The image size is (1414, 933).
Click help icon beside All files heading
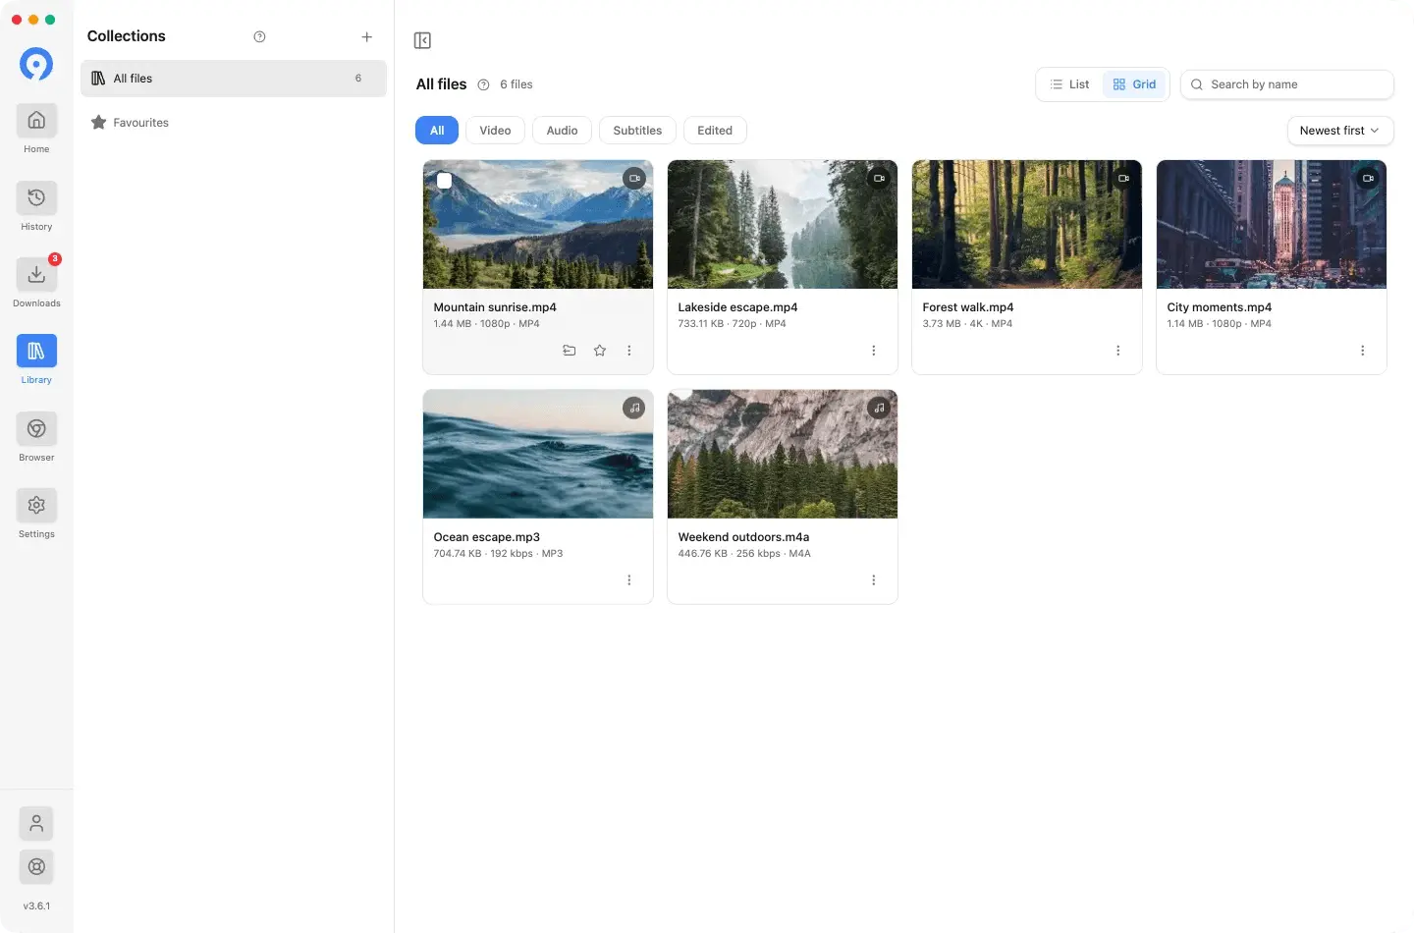click(483, 84)
